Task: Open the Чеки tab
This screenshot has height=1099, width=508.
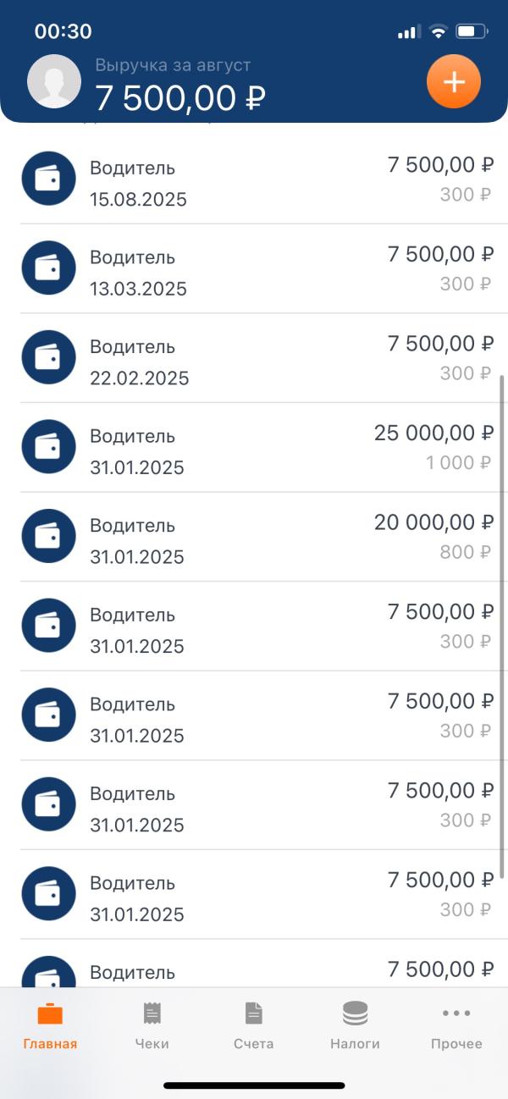Action: 152,1025
